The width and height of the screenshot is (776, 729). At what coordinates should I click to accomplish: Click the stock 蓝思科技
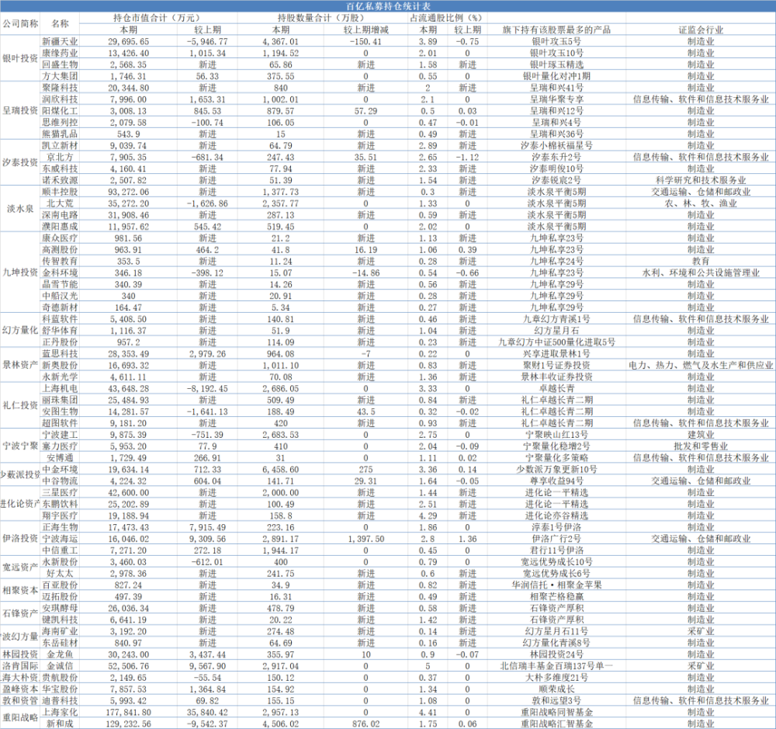(60, 353)
